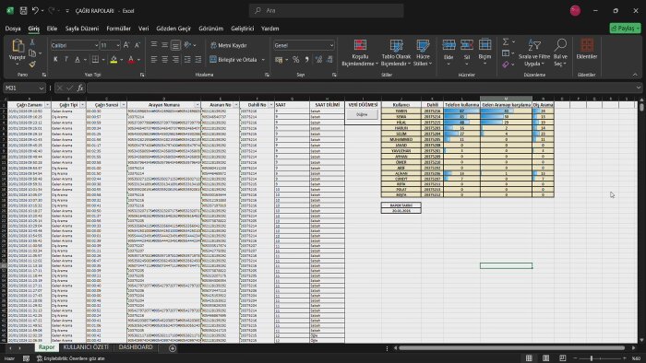This screenshot has height=363, width=646.
Task: Open Çağrı Zamanı column filter dropdown
Action: pyautogui.click(x=48, y=105)
